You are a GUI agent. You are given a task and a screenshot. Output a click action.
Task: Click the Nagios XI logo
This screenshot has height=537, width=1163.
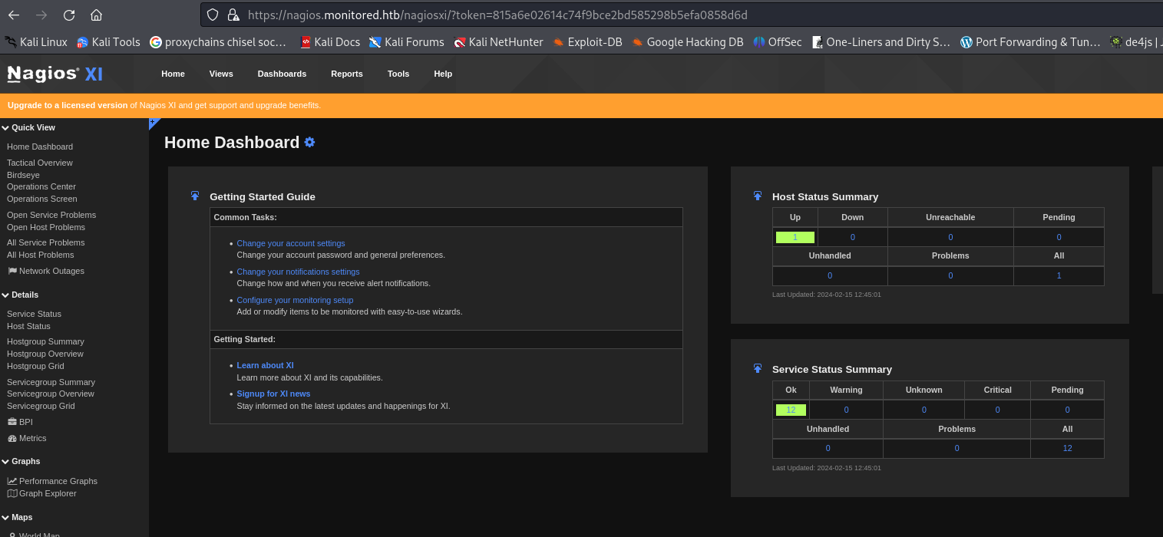click(x=55, y=74)
